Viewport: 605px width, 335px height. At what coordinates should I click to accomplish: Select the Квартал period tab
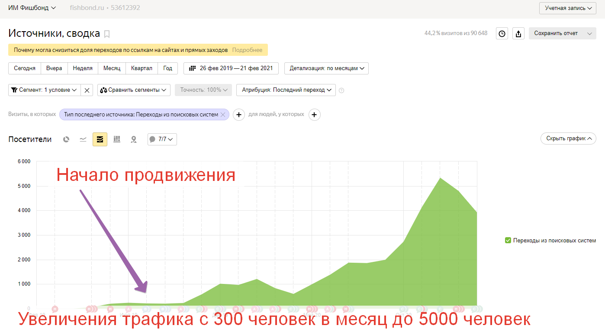coord(142,68)
